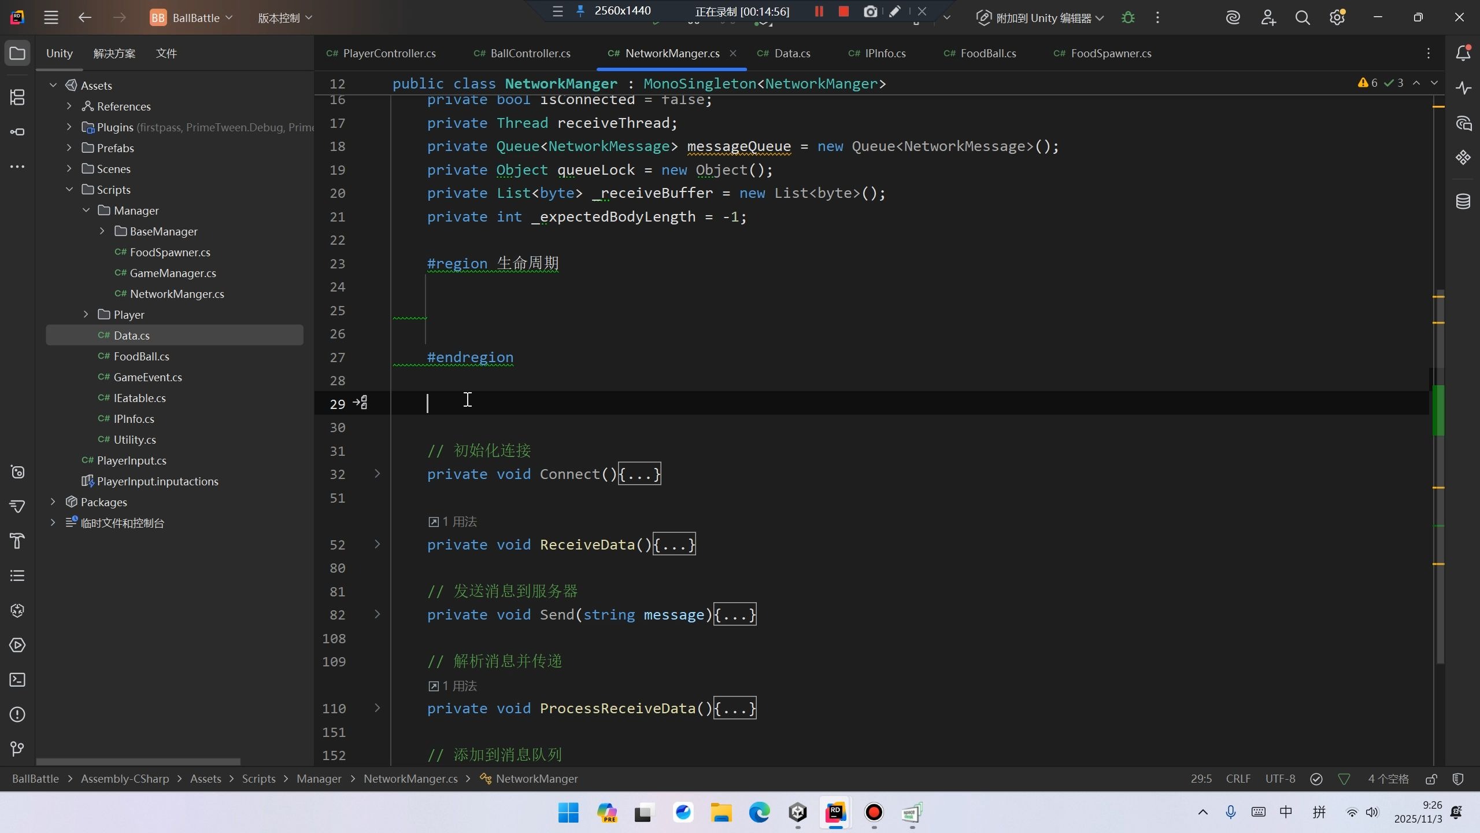Image resolution: width=1480 pixels, height=833 pixels.
Task: Open the Git version control tool window
Action: pos(17,749)
